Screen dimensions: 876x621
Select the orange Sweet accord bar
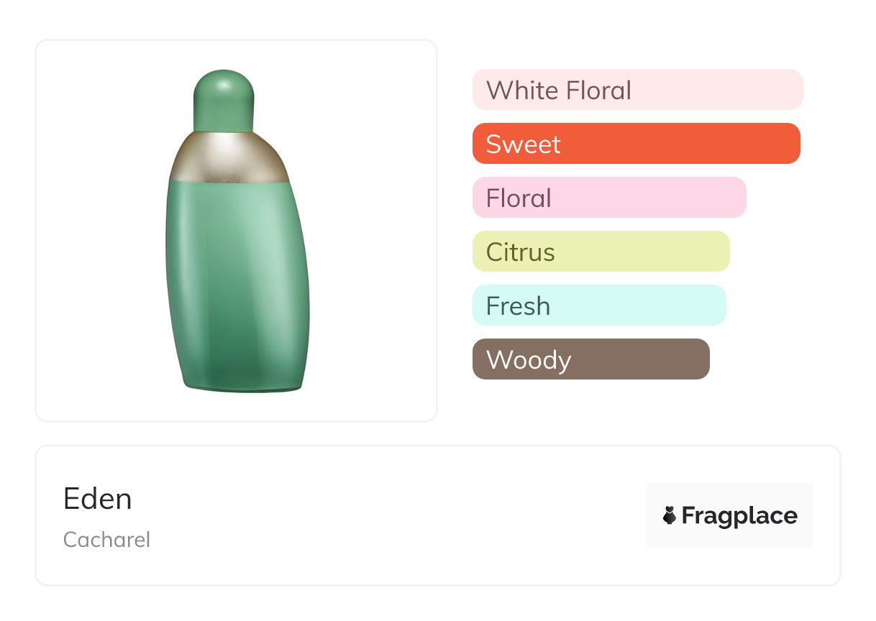coord(637,144)
